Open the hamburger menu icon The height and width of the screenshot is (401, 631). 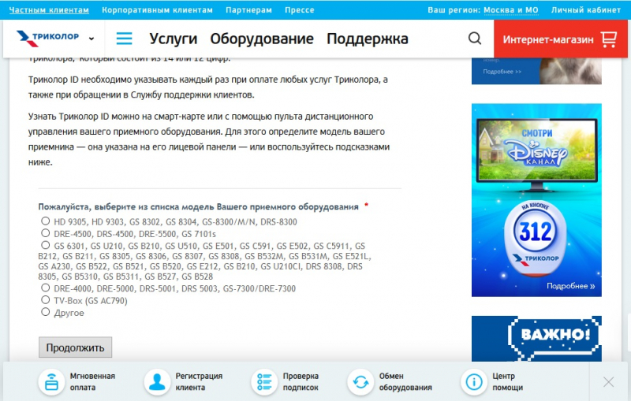click(x=124, y=39)
